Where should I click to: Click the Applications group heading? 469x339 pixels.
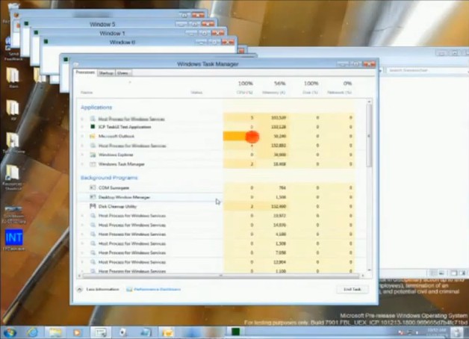coord(96,108)
